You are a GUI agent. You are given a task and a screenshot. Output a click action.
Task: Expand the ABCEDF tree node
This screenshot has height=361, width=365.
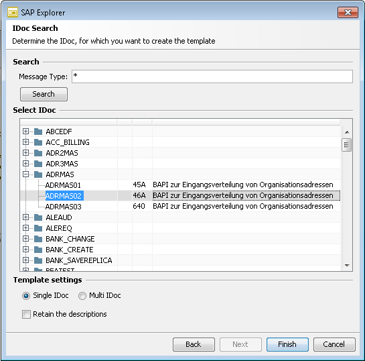[x=25, y=132]
